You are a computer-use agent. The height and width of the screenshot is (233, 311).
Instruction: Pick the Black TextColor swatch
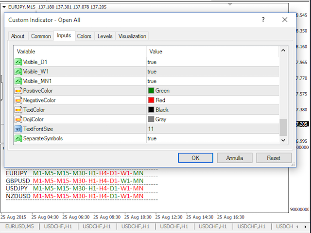coord(151,110)
